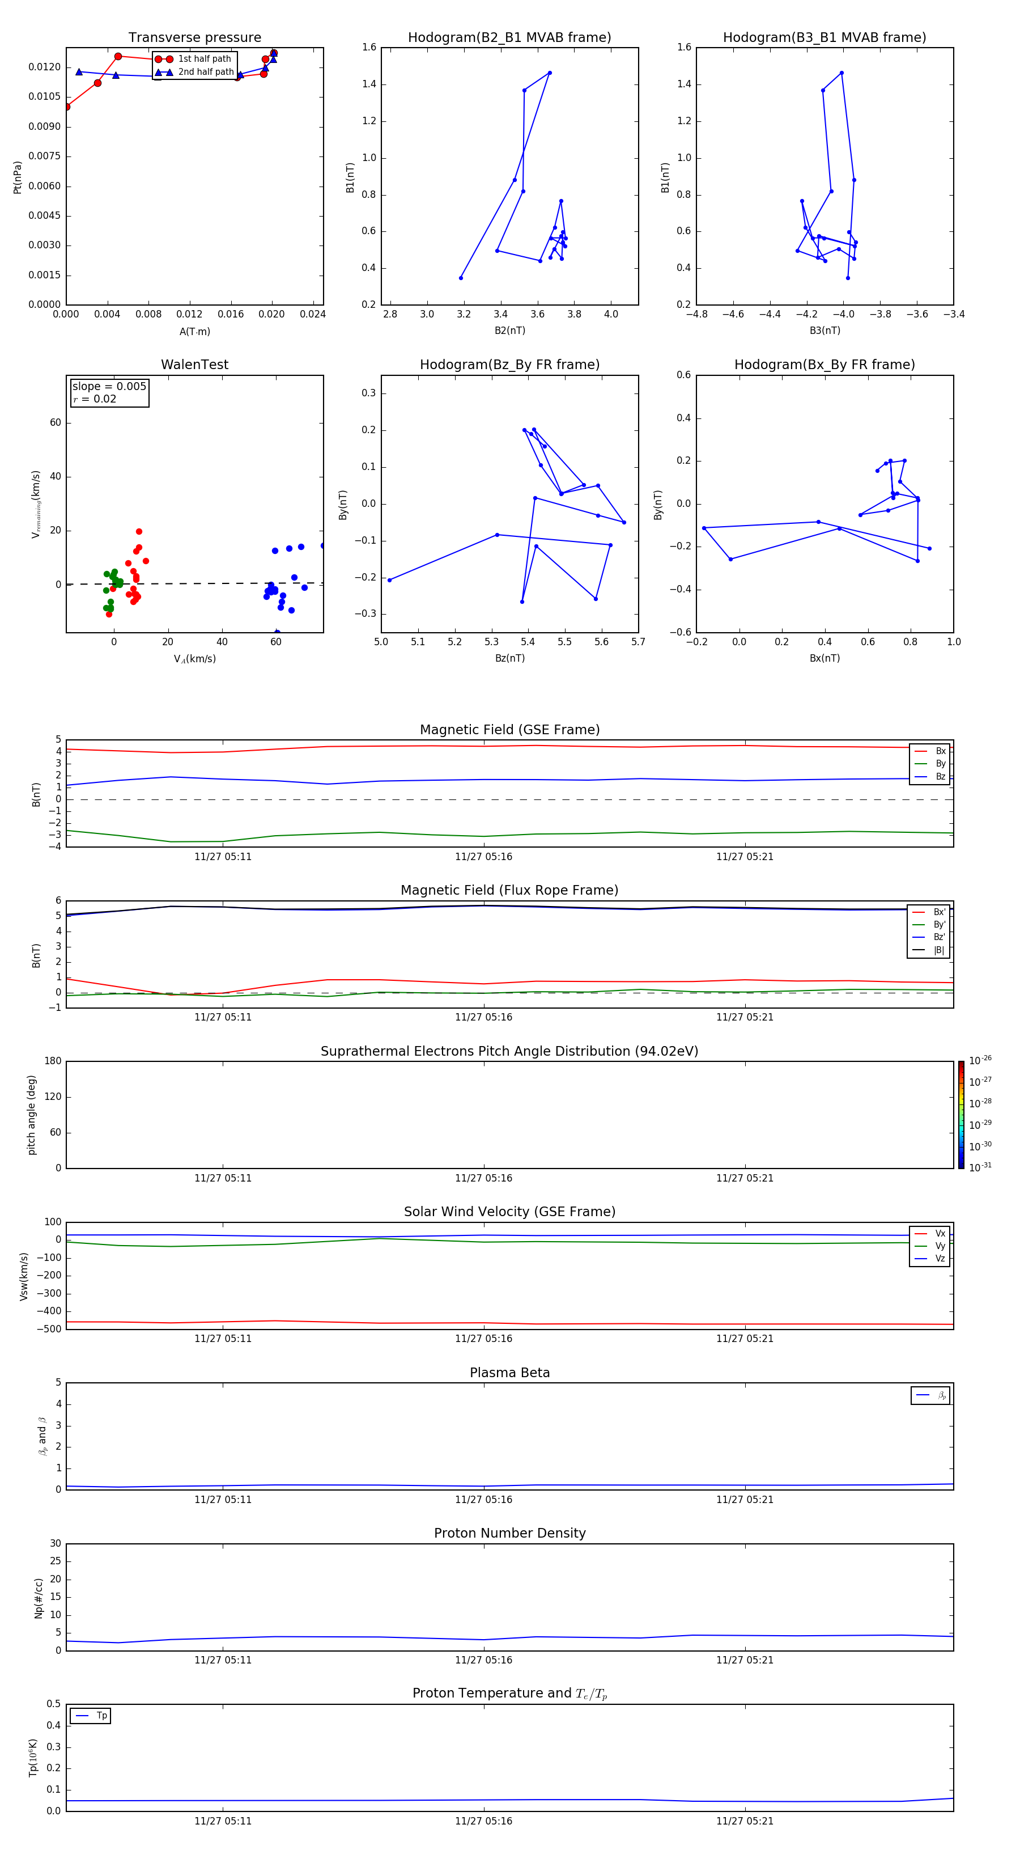Viewport: 1020px width, 1871px height.
Task: Click the Suprathermal Electrons Pitch Angle Distribution title
Action: [x=509, y=1052]
